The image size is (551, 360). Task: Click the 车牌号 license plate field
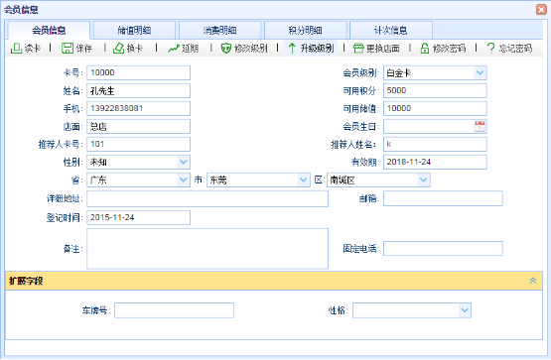(x=174, y=310)
